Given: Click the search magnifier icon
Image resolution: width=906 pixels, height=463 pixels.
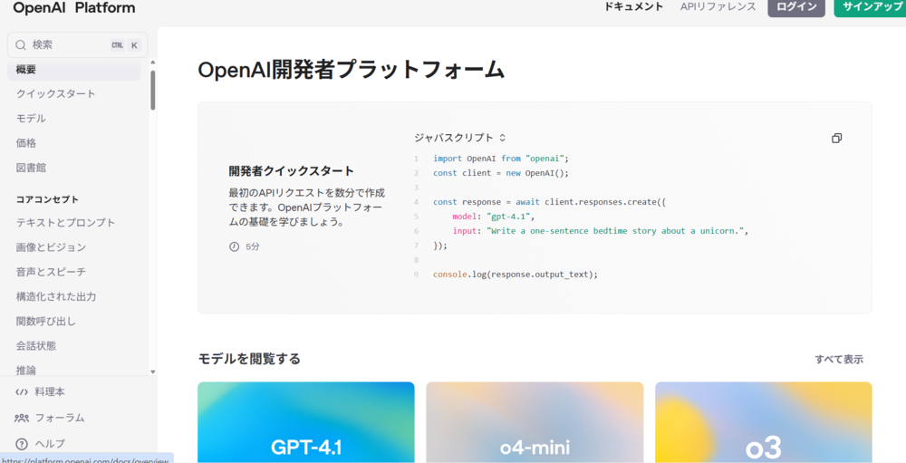Looking at the screenshot, I should (21, 45).
